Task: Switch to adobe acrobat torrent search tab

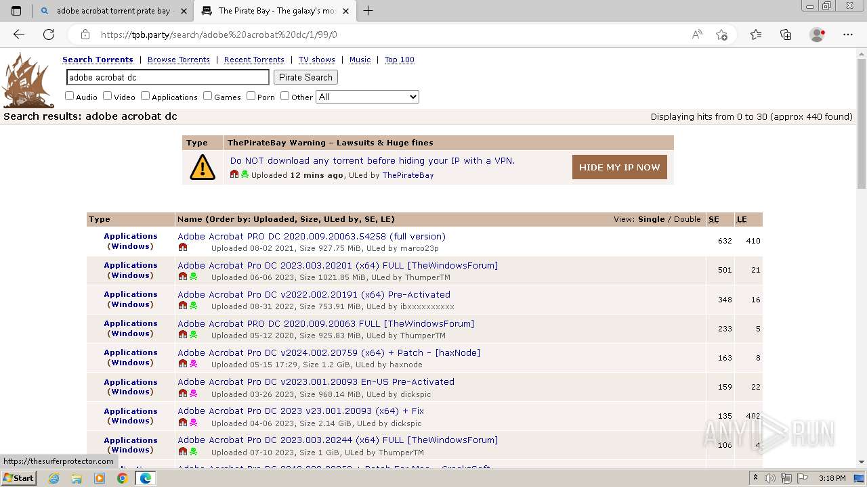Action: tap(112, 11)
